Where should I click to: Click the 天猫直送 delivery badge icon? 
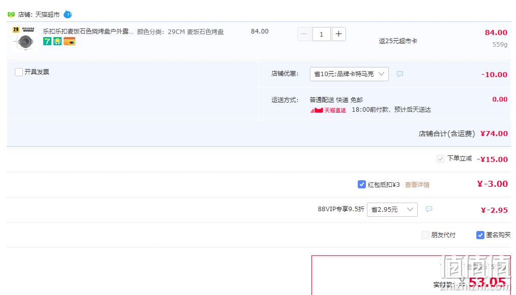[x=328, y=110]
